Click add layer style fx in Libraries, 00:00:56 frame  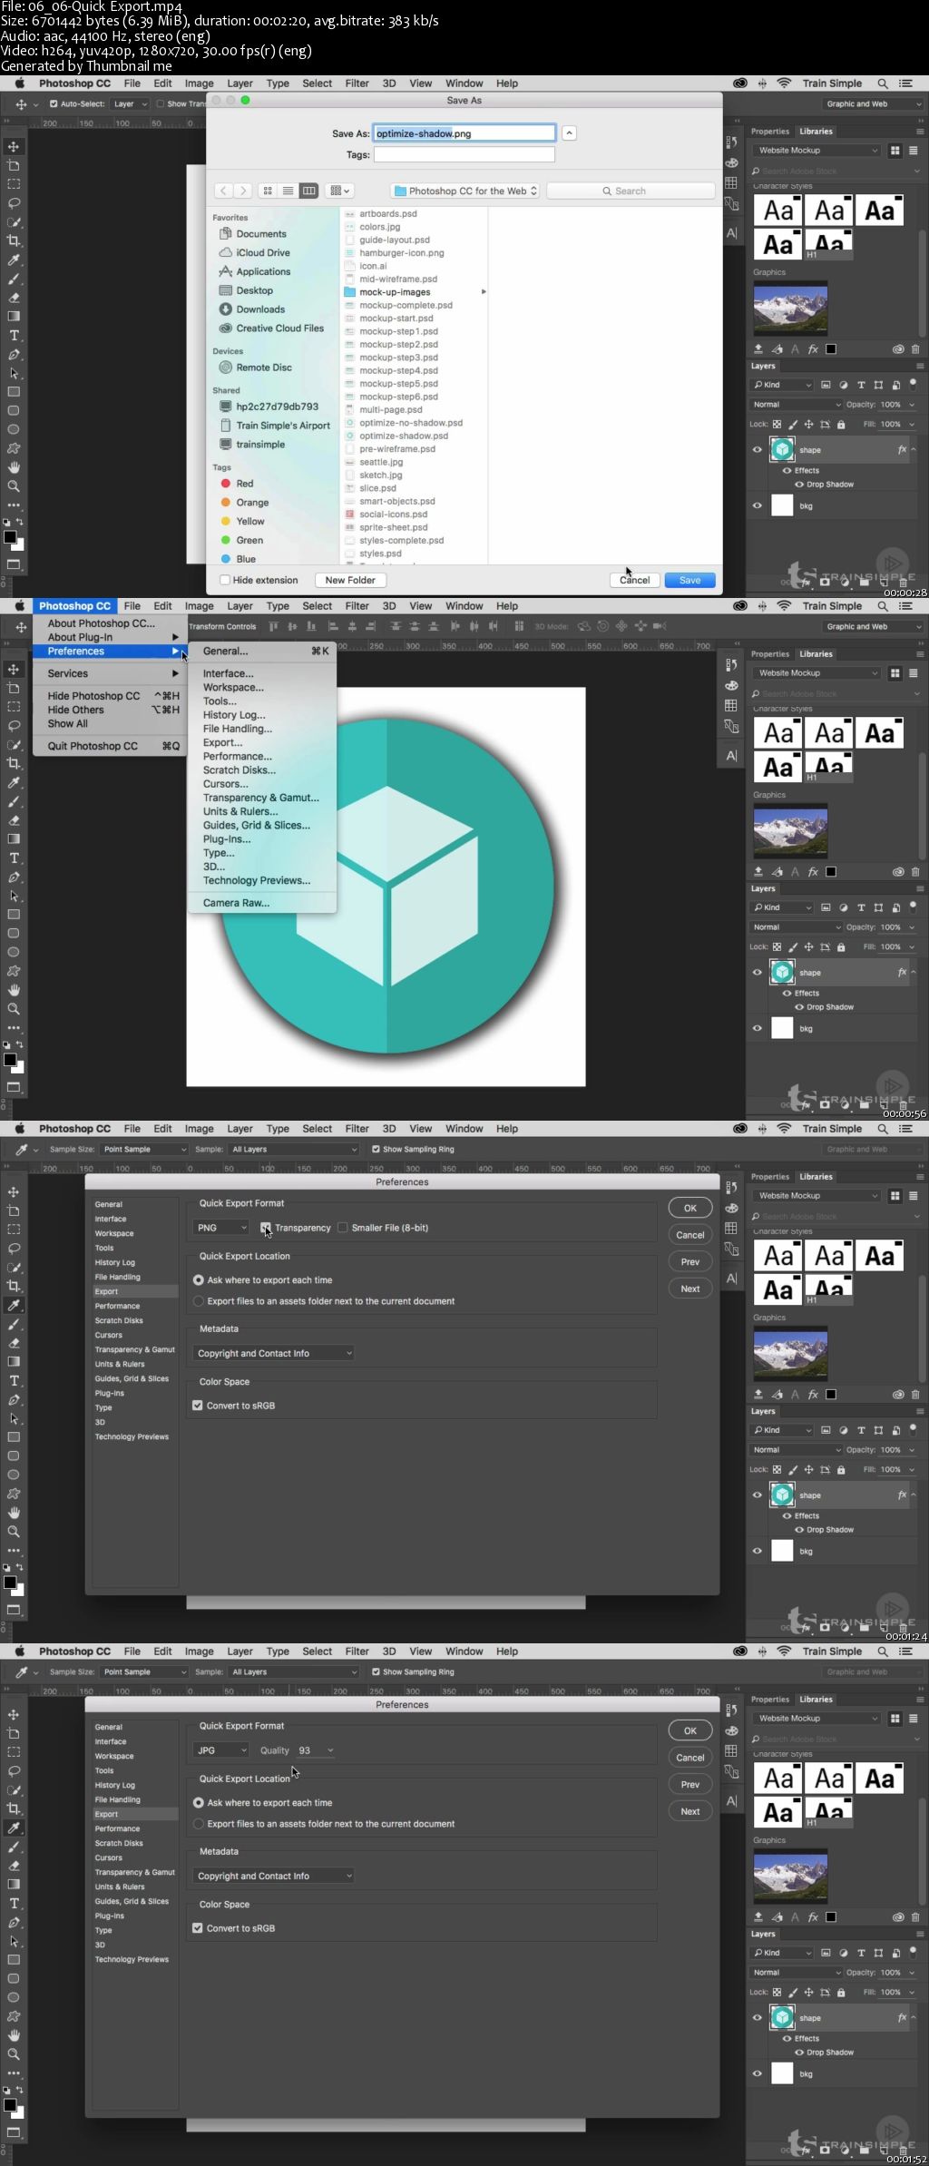pos(813,872)
